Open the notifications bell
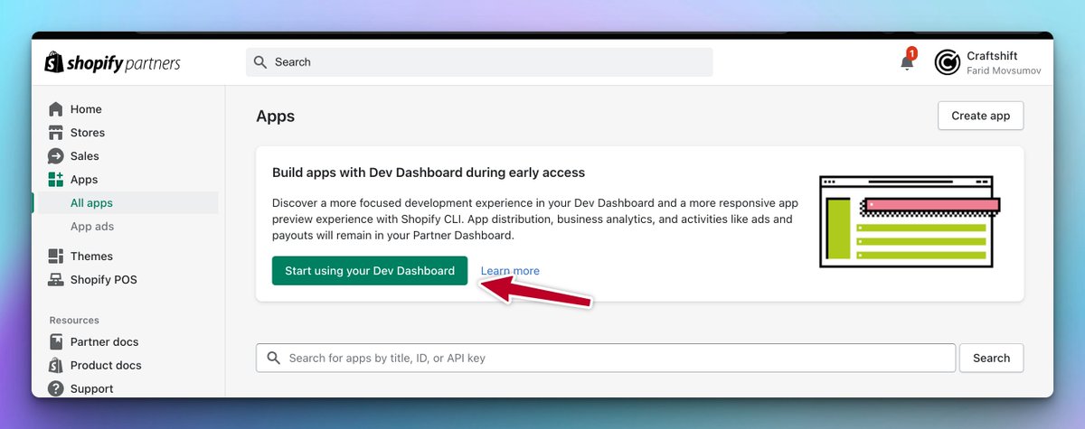This screenshot has height=429, width=1085. coord(907,61)
